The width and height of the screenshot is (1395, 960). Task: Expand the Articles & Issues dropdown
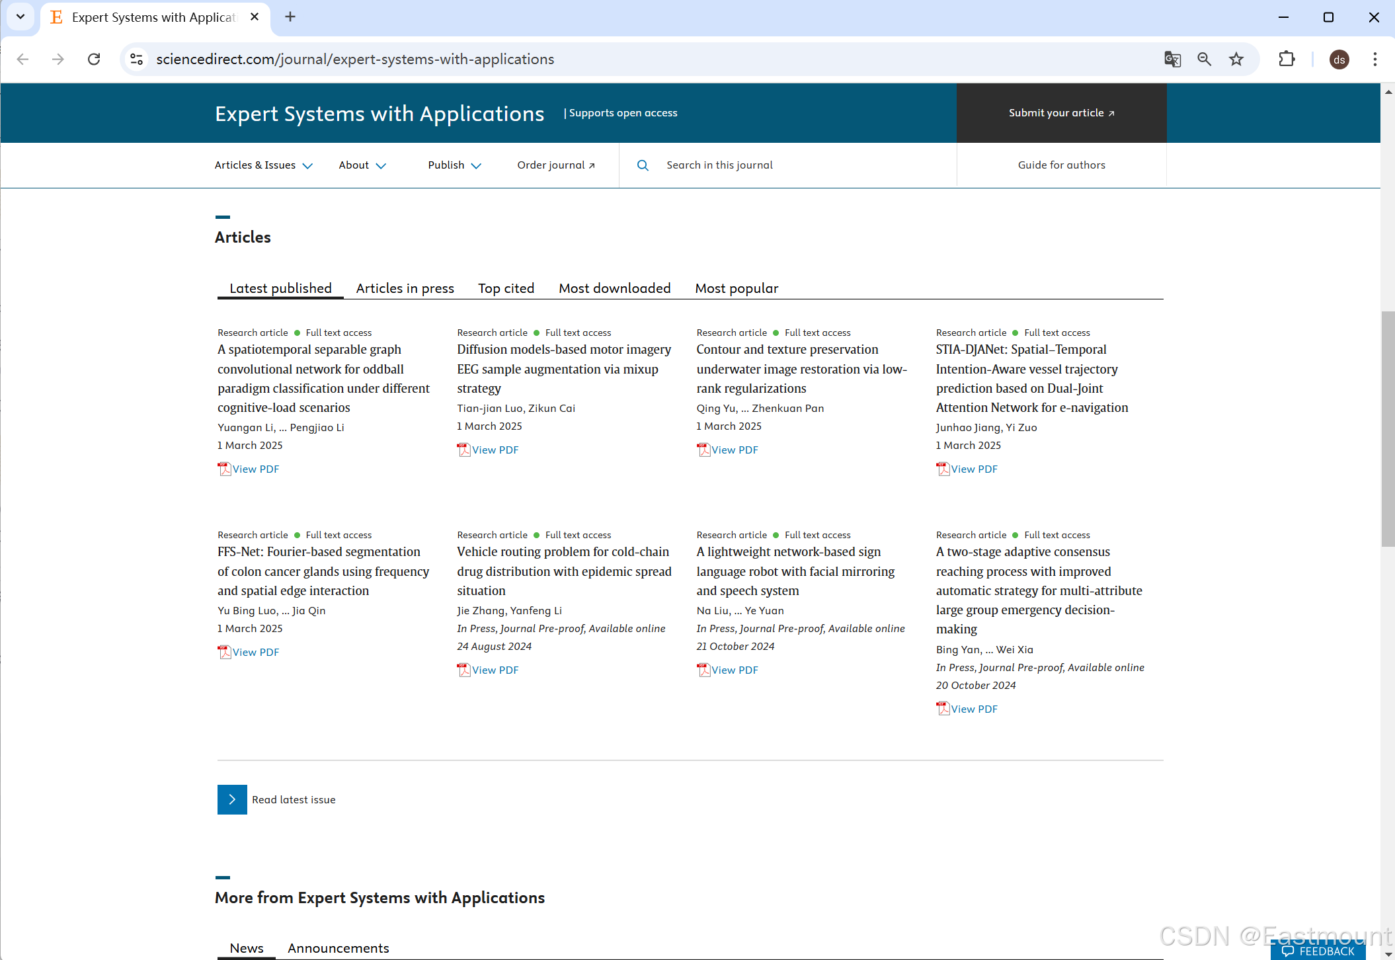pyautogui.click(x=263, y=165)
